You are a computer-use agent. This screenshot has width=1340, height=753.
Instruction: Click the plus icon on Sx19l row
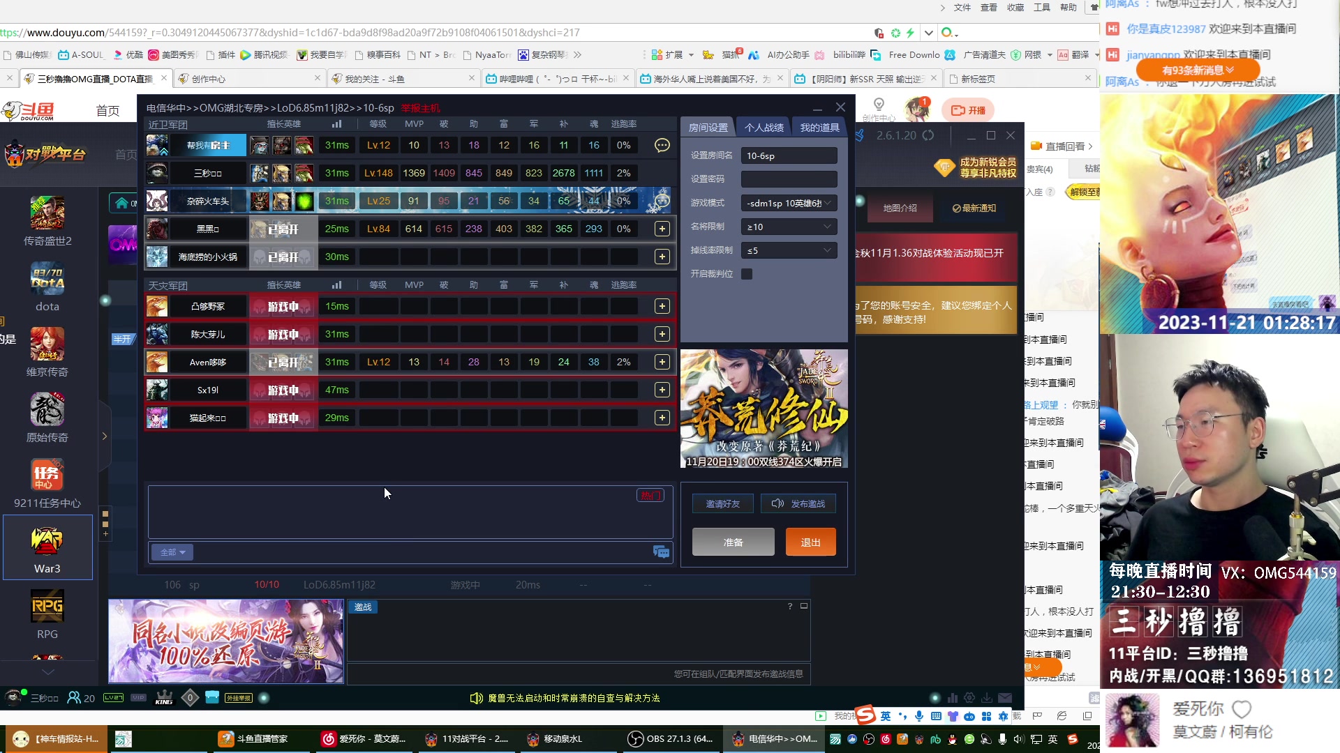tap(662, 390)
